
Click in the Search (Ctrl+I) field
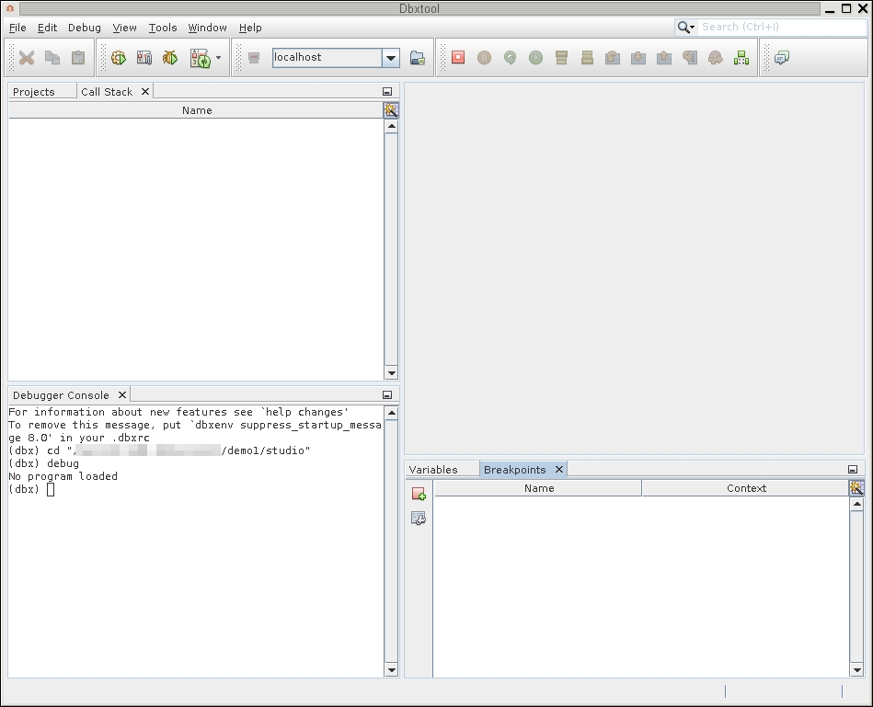point(782,27)
